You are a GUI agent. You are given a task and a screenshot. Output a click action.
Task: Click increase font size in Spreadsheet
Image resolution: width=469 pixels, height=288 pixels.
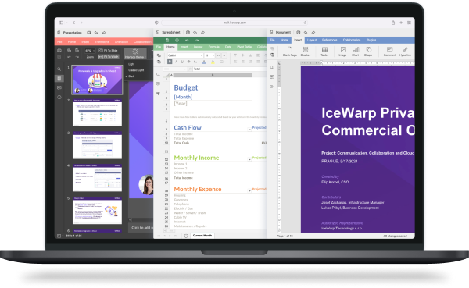tap(218, 55)
